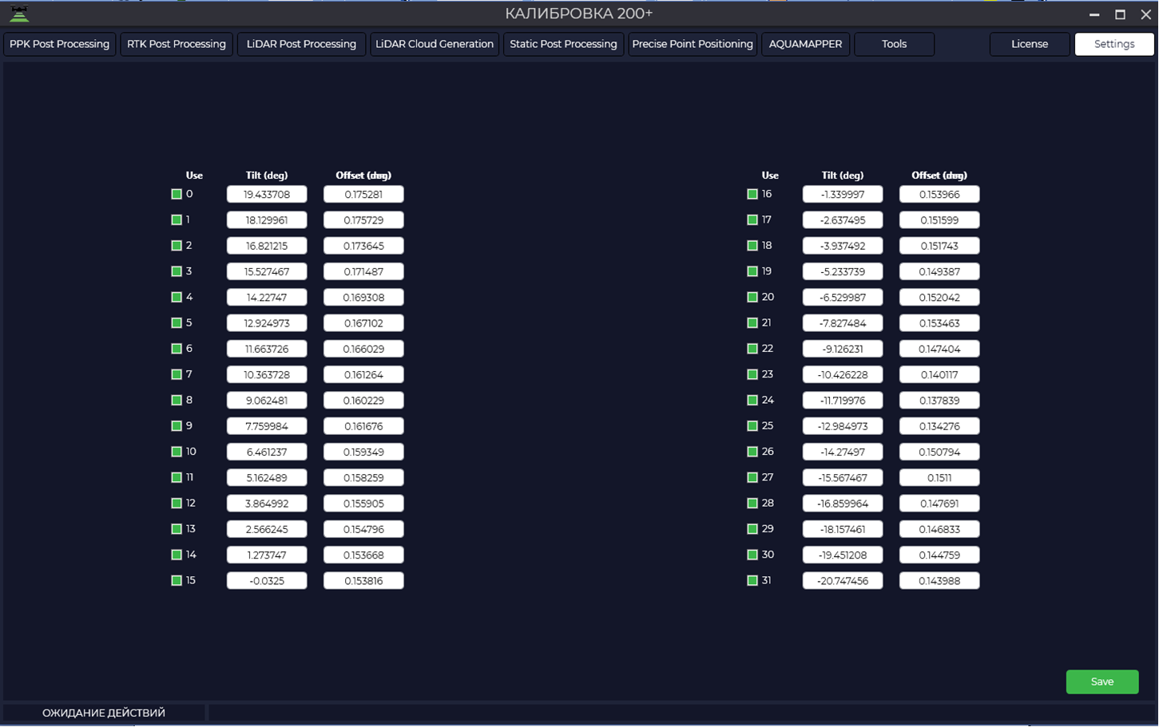Image resolution: width=1159 pixels, height=727 pixels.
Task: Select Offset field with value 0.175281
Action: pos(363,194)
